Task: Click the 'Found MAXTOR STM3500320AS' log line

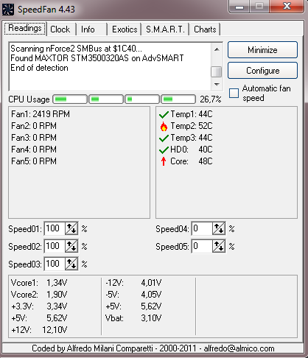Action: (x=97, y=58)
